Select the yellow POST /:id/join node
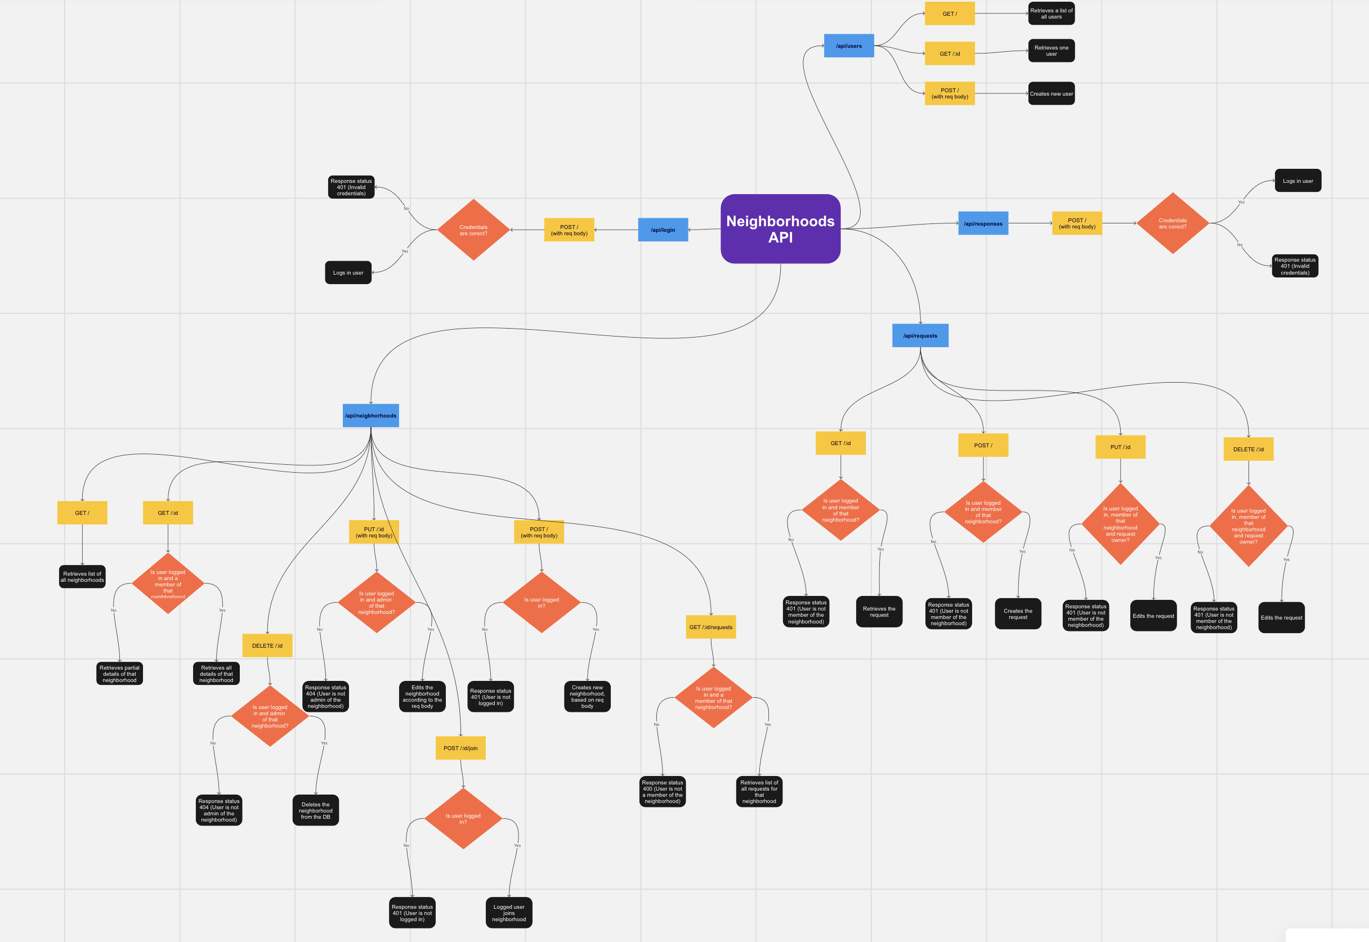The height and width of the screenshot is (942, 1369). [460, 748]
